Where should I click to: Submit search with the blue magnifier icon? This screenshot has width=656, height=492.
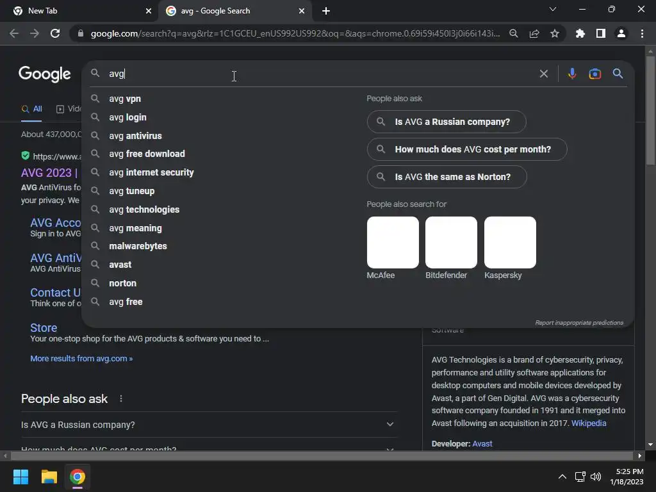618,74
